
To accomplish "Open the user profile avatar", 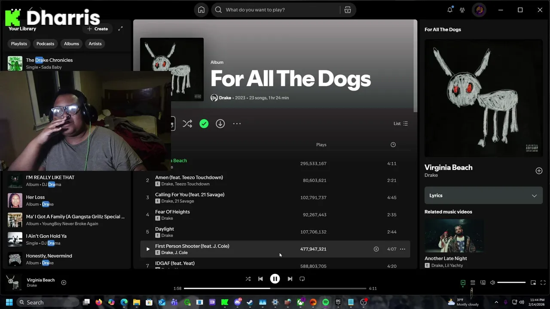I will [x=480, y=10].
